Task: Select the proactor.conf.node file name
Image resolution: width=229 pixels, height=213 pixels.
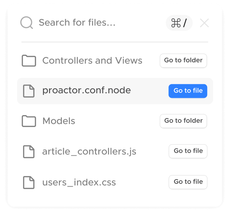Action: [87, 90]
